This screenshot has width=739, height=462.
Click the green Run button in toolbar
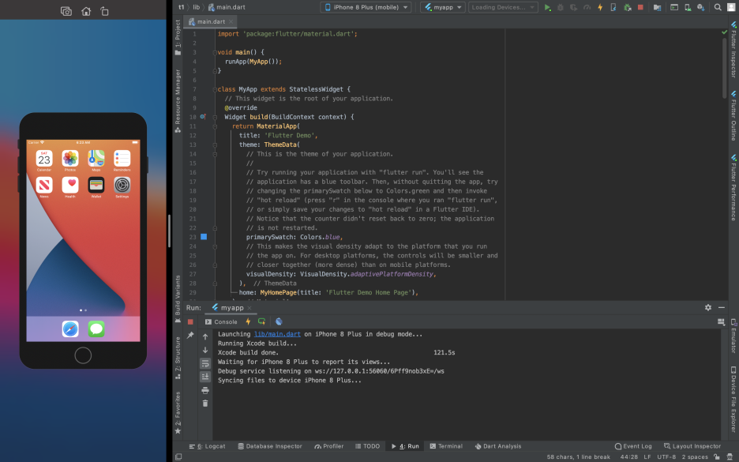click(x=547, y=7)
